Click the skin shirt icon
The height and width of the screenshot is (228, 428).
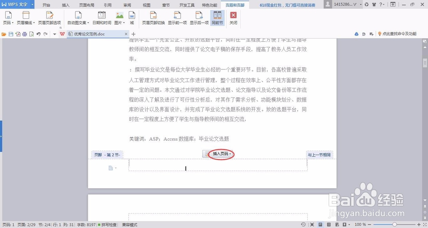pyautogui.click(x=374, y=4)
